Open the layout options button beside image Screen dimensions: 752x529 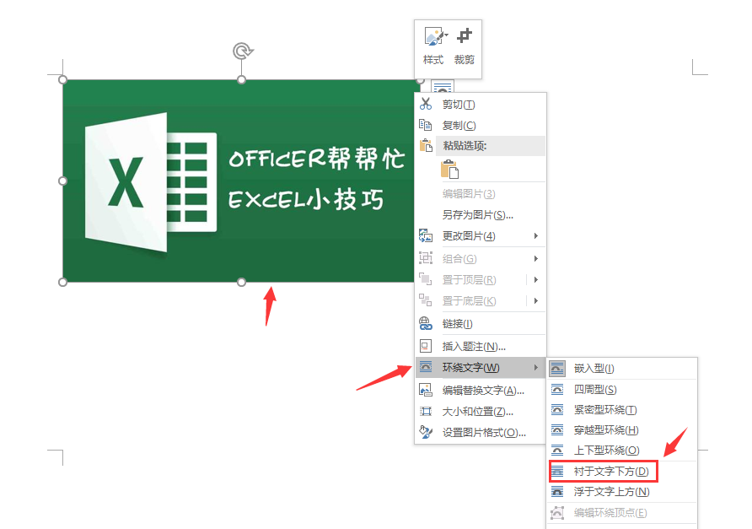[x=443, y=87]
